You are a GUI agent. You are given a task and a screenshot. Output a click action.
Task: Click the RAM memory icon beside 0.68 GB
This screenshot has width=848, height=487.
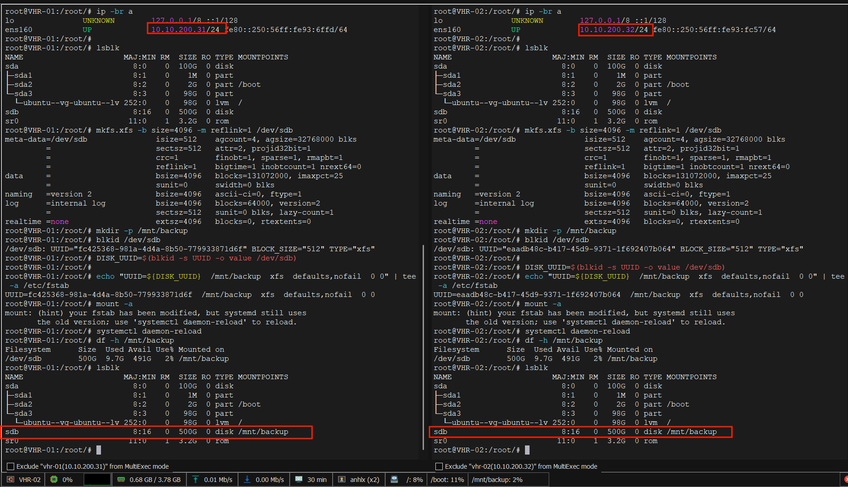click(x=121, y=480)
